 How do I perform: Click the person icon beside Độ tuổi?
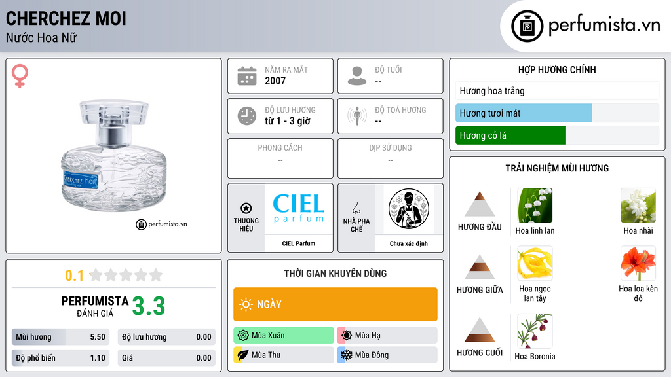[x=357, y=76]
